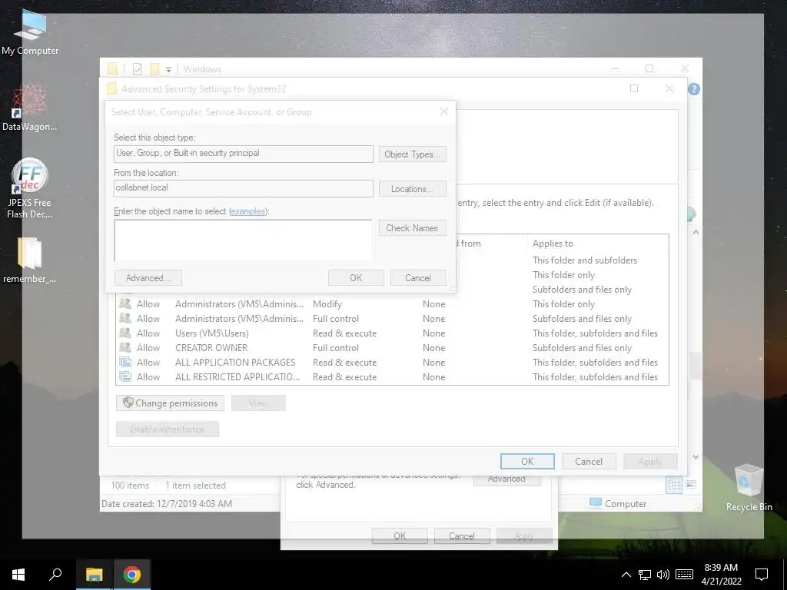Viewport: 787px width, 590px height.
Task: Open the examples link
Action: click(247, 211)
